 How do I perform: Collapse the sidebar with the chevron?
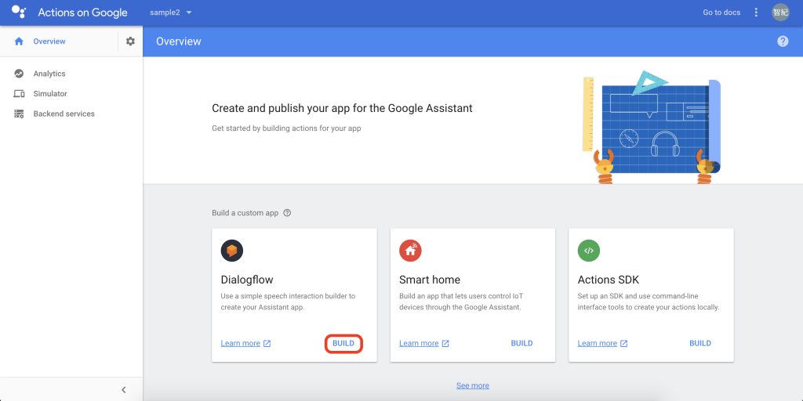click(x=123, y=390)
